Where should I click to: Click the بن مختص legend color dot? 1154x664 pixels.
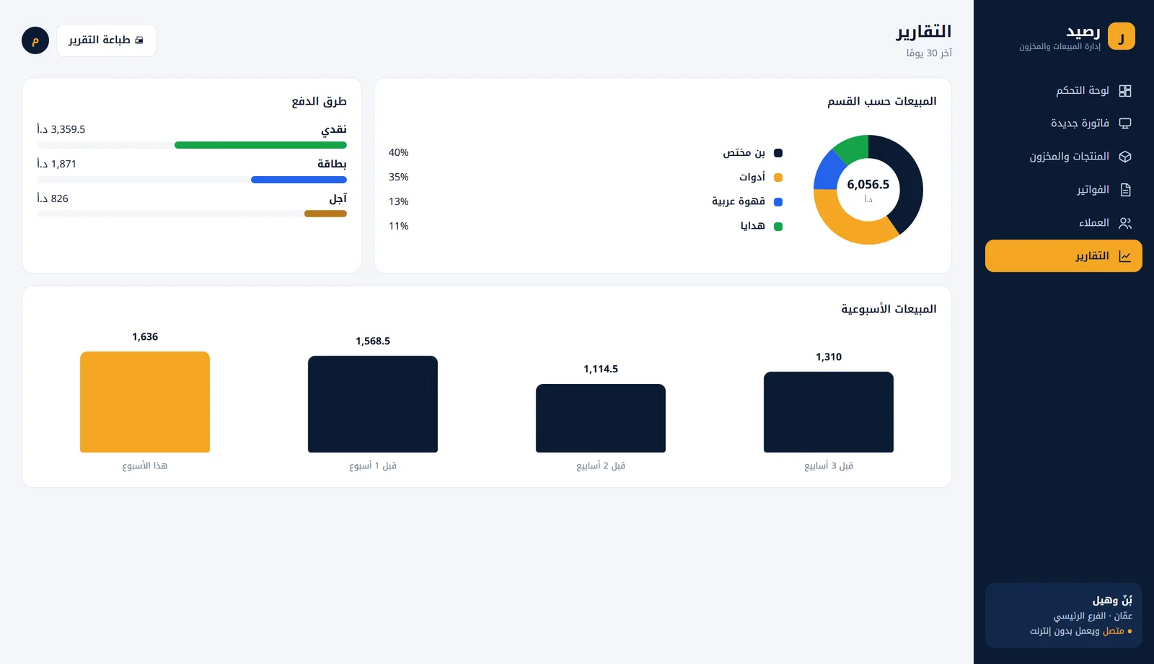pos(778,153)
